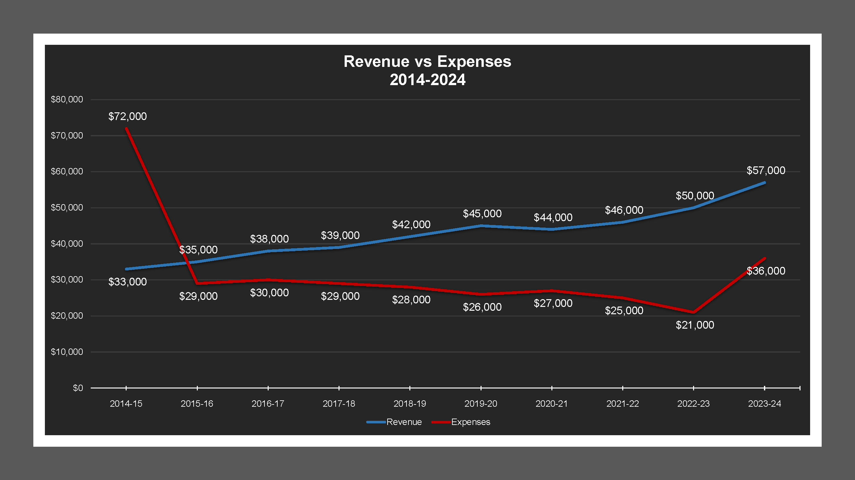
Task: Click the 2017-18 axis label
Action: [x=339, y=404]
